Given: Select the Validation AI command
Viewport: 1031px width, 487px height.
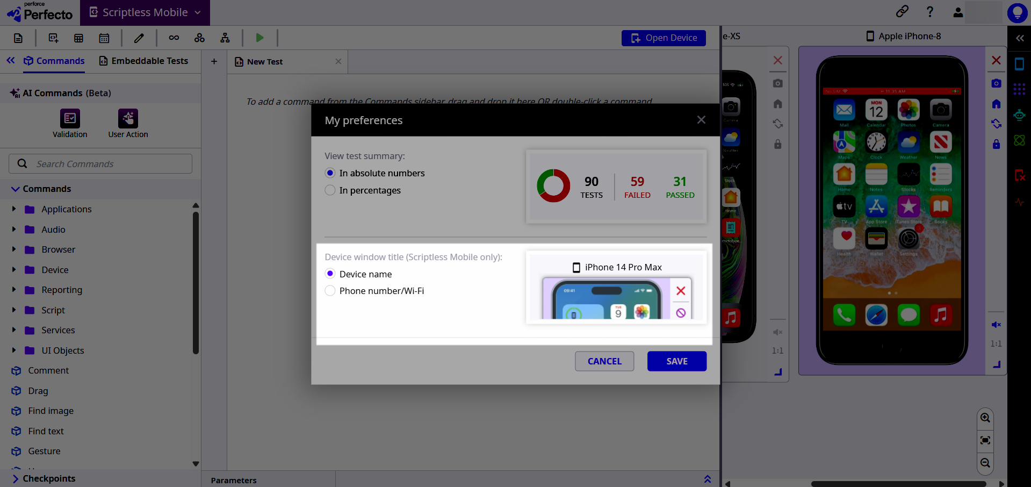Looking at the screenshot, I should tap(70, 124).
